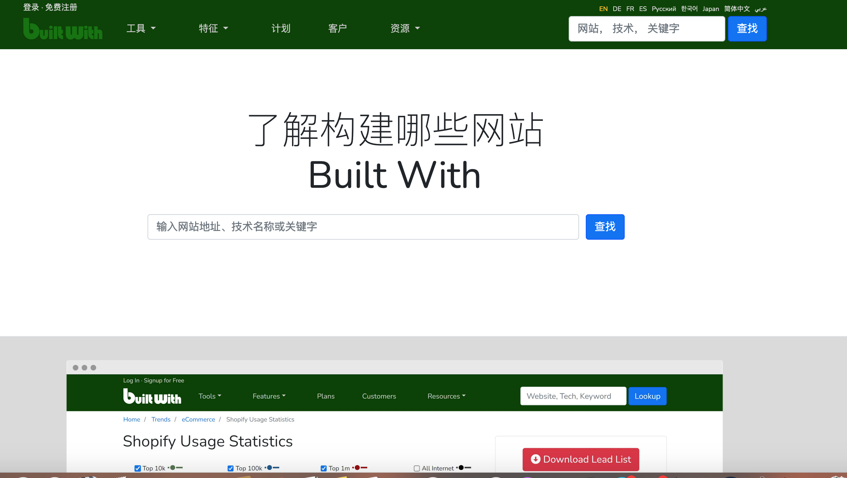This screenshot has height=478, width=847.
Task: Uncheck the Top 1m checkbox
Action: [323, 468]
